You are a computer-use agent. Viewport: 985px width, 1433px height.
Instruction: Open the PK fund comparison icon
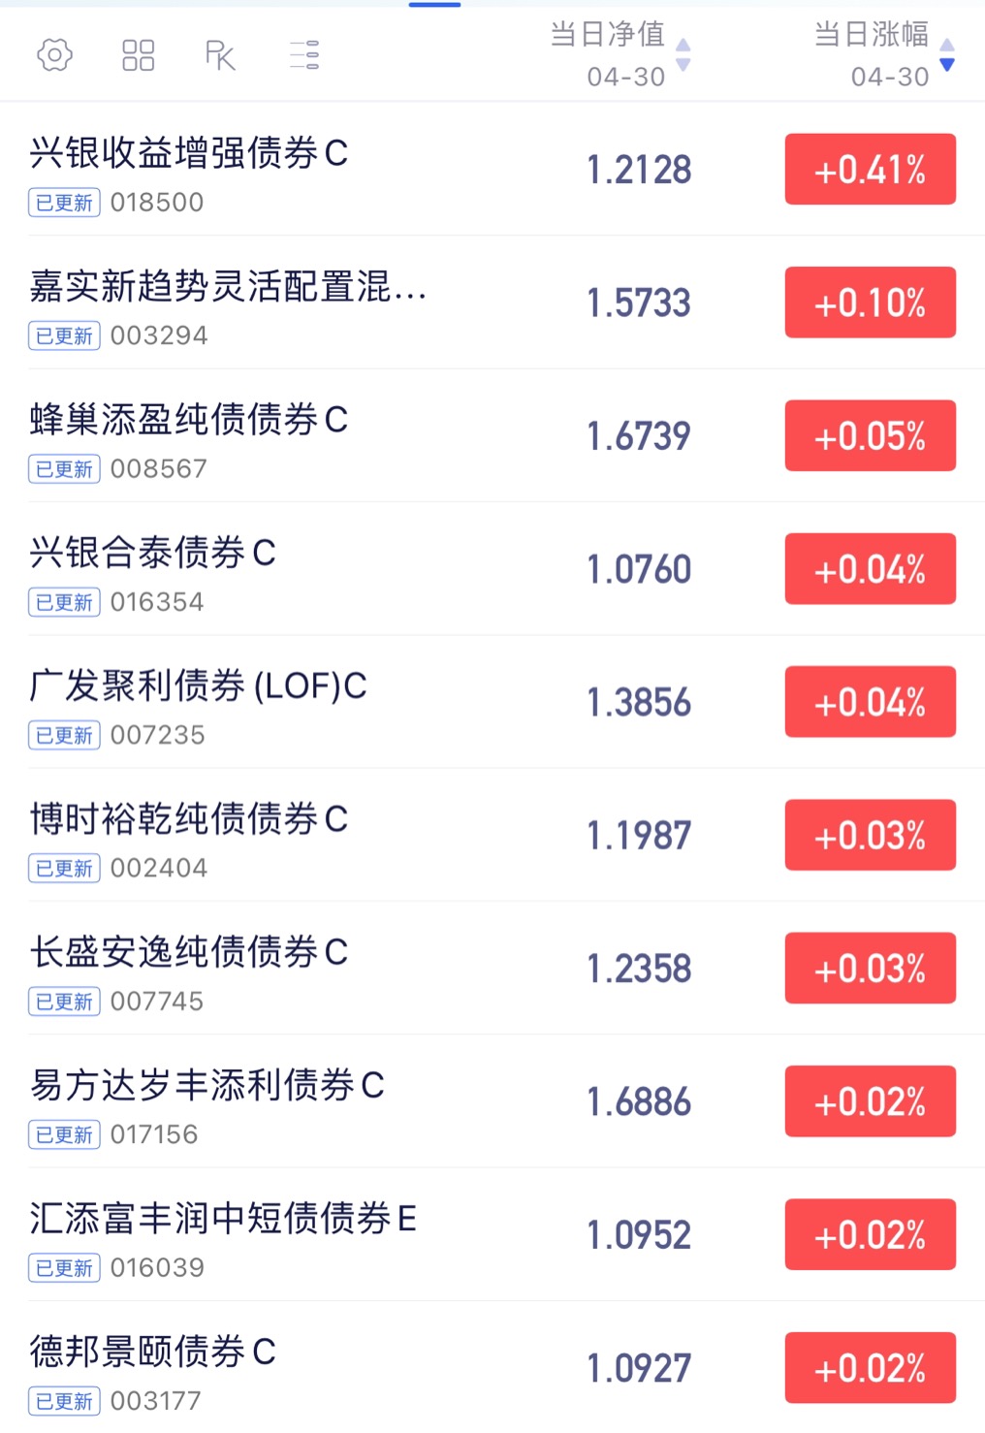221,55
